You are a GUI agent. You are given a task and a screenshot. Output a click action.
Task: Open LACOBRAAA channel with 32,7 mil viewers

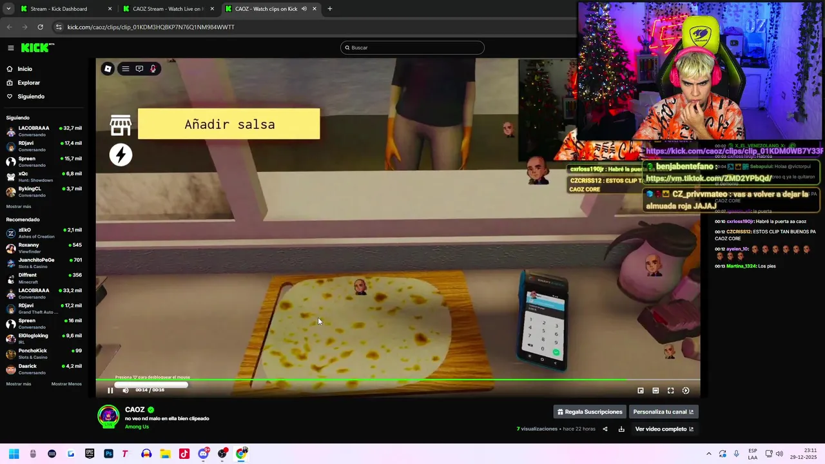pyautogui.click(x=44, y=131)
